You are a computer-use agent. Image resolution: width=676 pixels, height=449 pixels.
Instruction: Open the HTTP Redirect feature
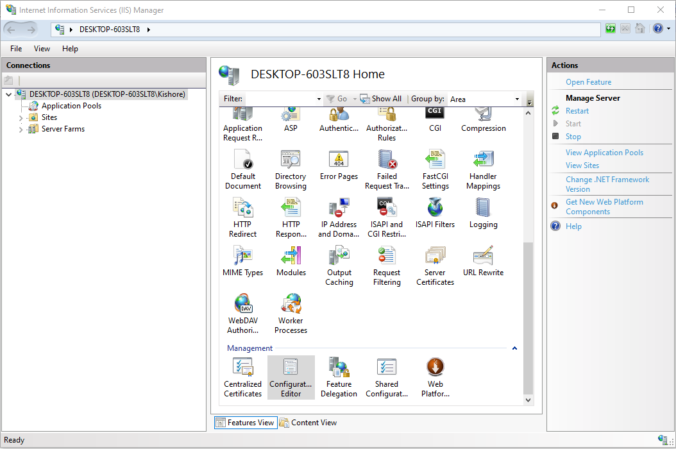(242, 217)
